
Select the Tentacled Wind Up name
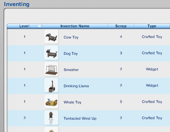(x=80, y=118)
